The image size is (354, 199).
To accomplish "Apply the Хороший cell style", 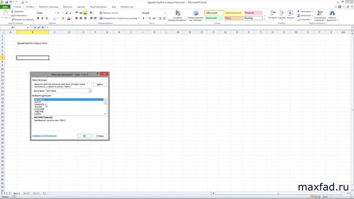I will click(x=214, y=18).
